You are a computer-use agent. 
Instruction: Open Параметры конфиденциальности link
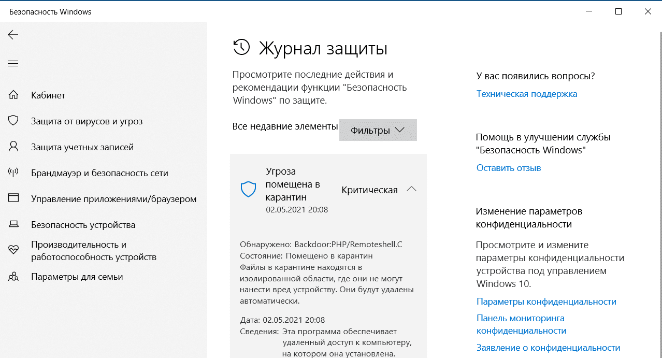[x=546, y=302]
